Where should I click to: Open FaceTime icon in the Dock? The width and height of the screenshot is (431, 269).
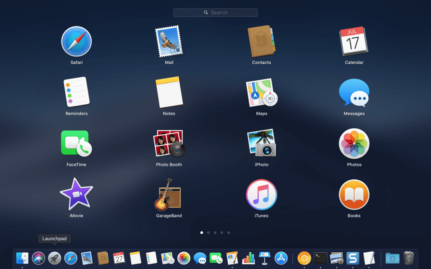point(216,258)
